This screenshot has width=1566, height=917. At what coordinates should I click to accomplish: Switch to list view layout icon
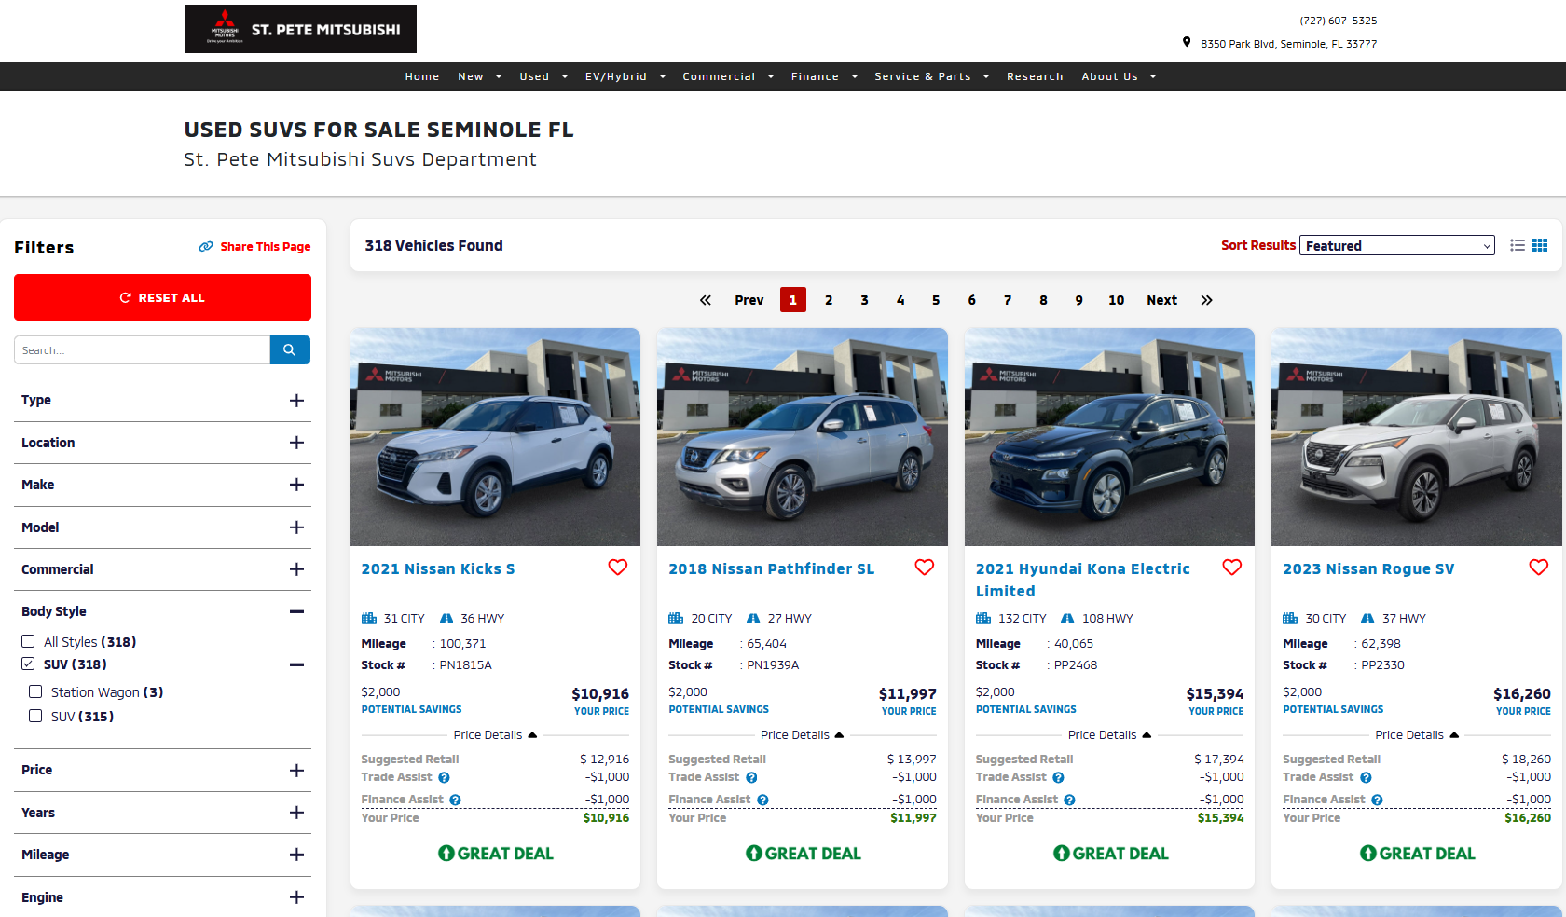tap(1518, 245)
